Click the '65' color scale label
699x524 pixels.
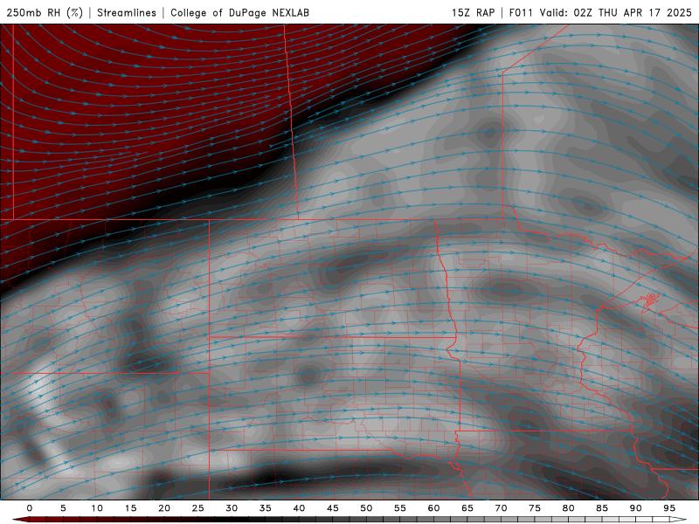(467, 508)
